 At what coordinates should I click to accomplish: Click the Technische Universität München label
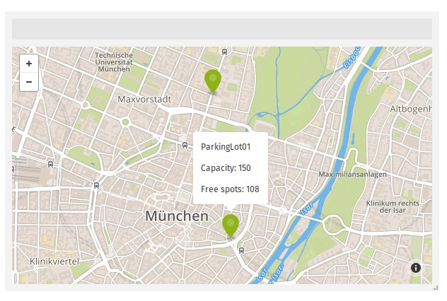point(114,62)
